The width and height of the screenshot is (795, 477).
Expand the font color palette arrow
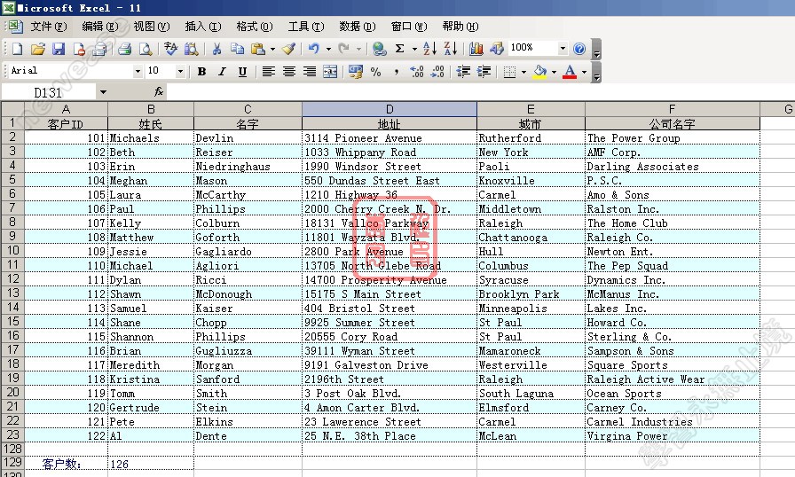click(x=584, y=72)
